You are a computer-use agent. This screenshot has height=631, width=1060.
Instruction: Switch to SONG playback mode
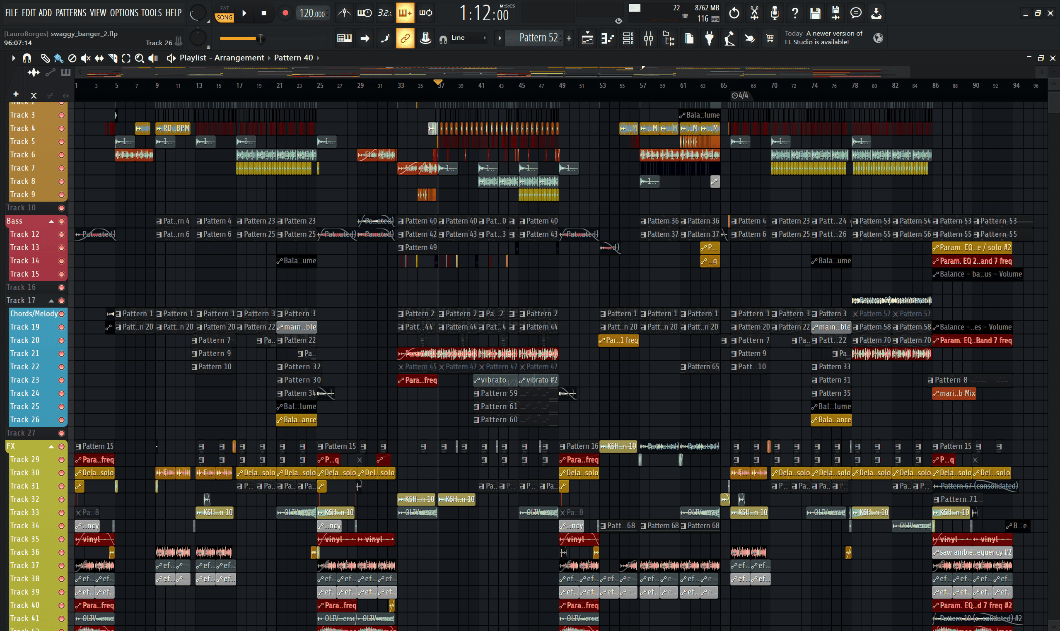224,17
